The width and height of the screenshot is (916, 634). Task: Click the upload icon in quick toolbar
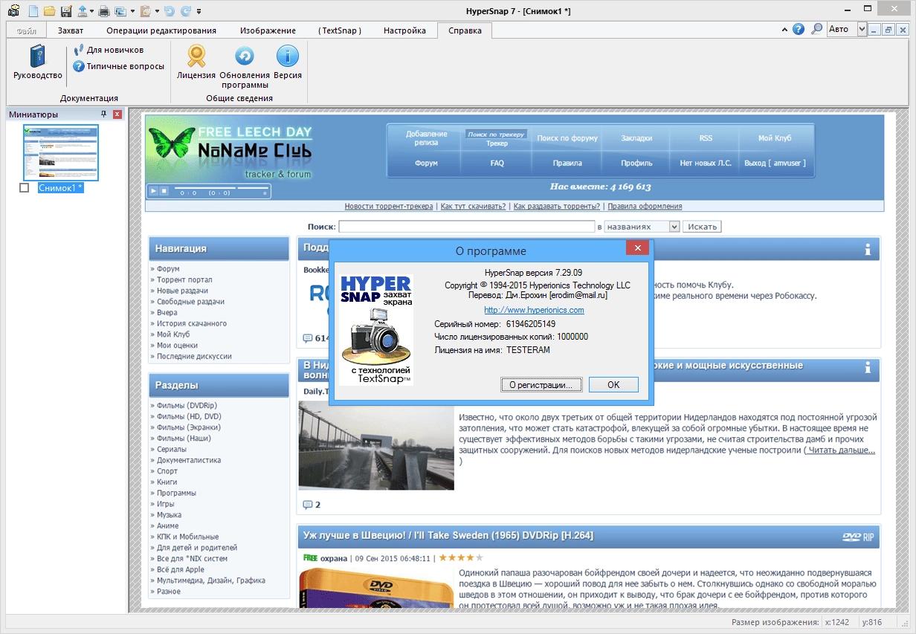[82, 11]
